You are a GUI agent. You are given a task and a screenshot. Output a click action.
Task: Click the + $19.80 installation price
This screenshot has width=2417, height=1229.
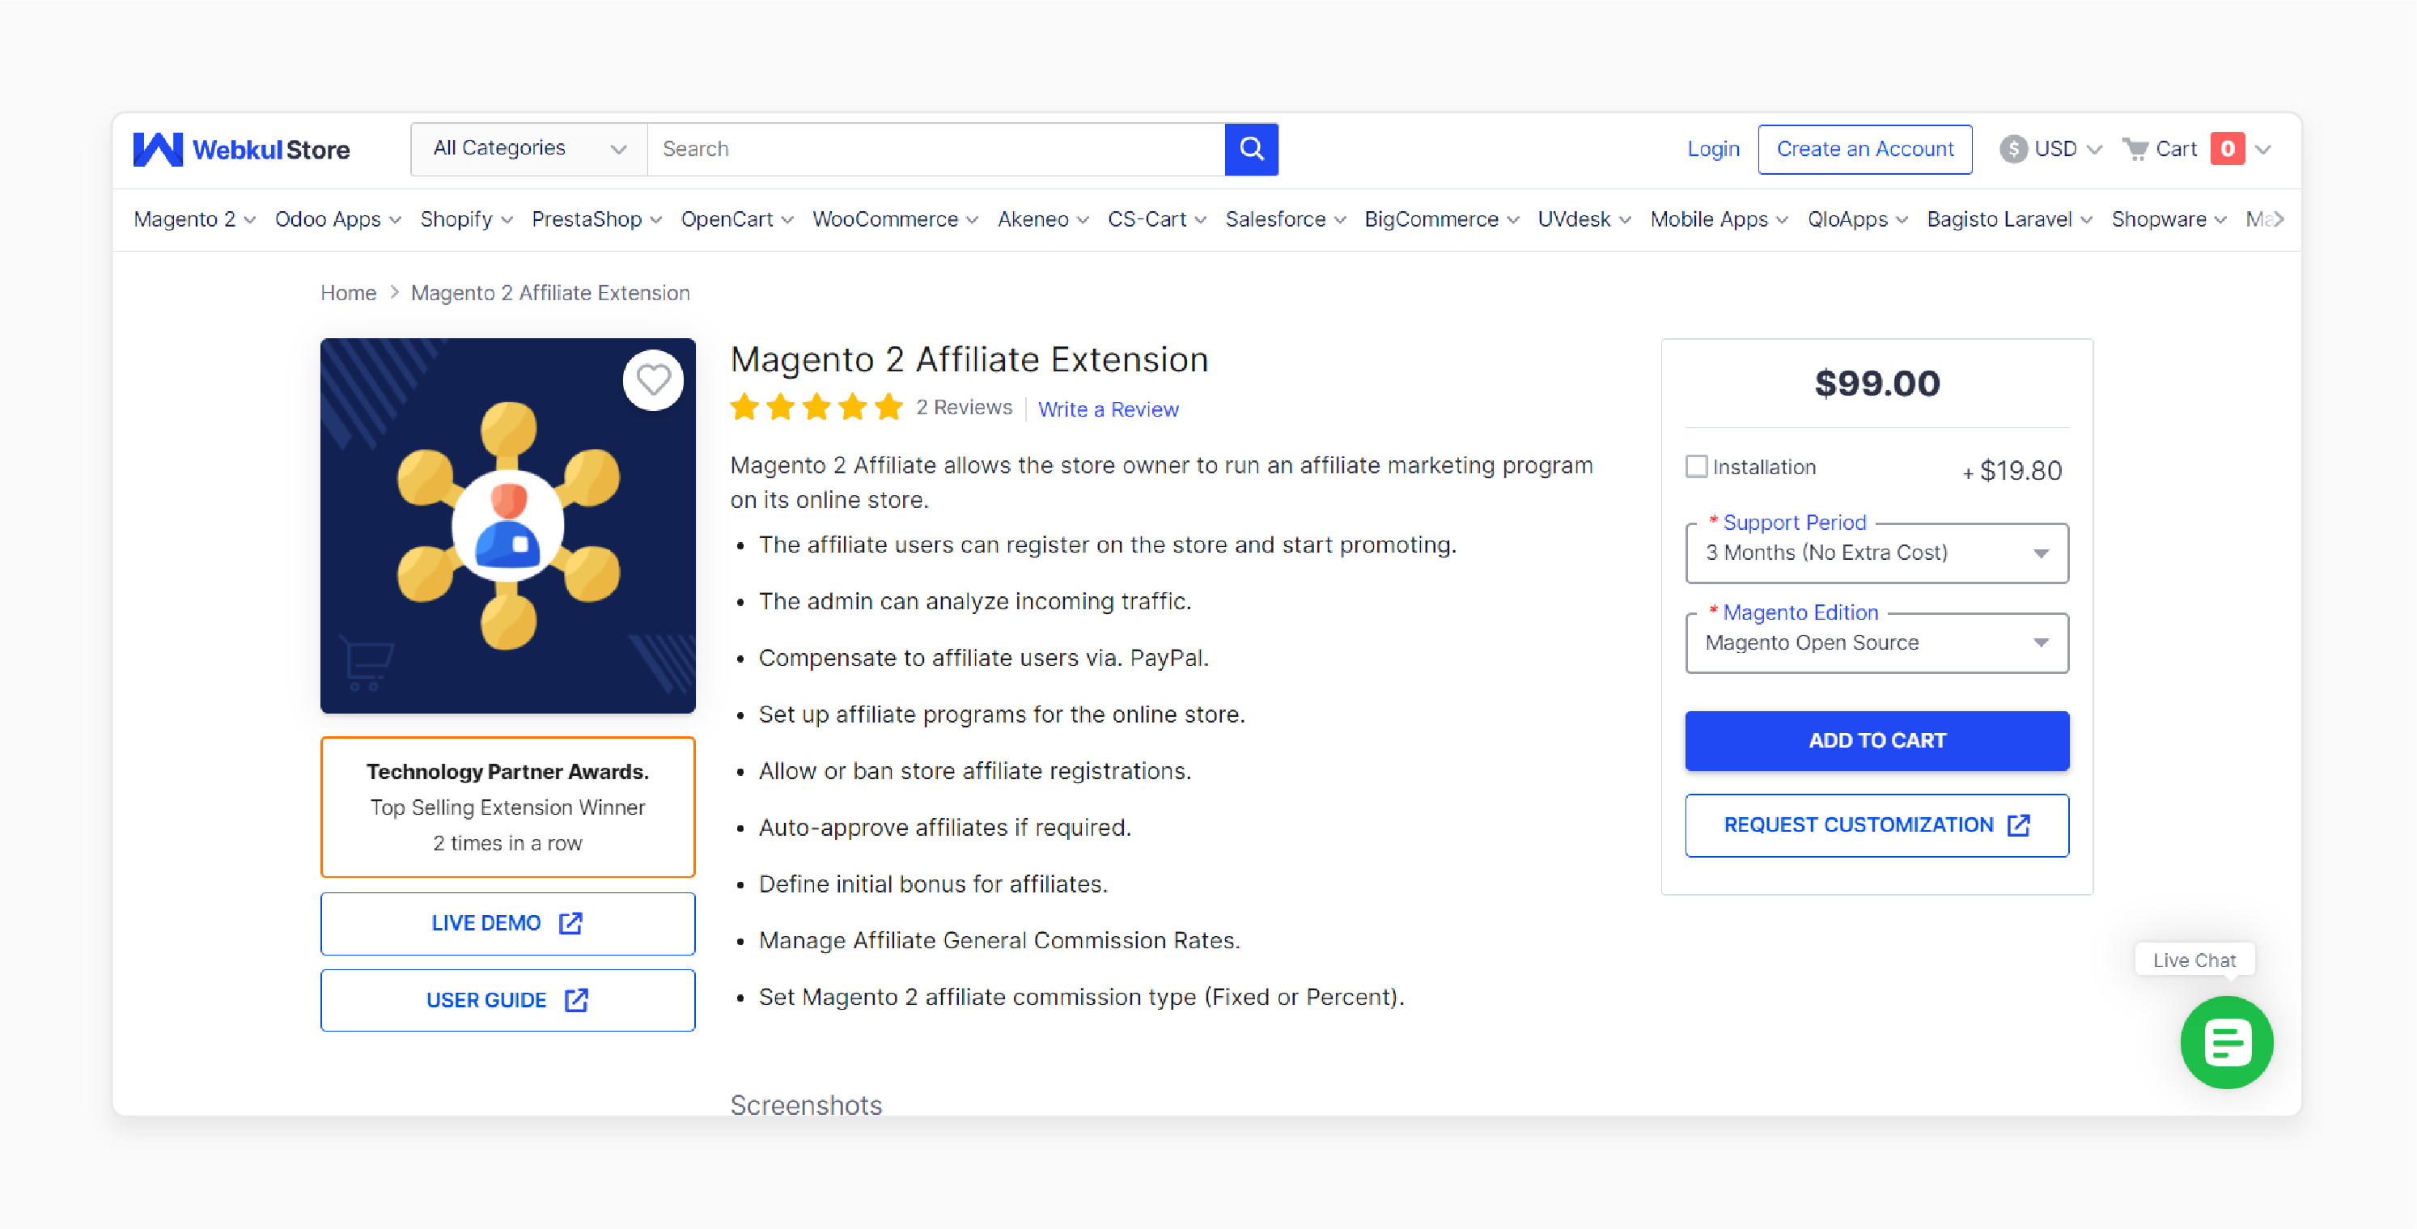(2012, 470)
